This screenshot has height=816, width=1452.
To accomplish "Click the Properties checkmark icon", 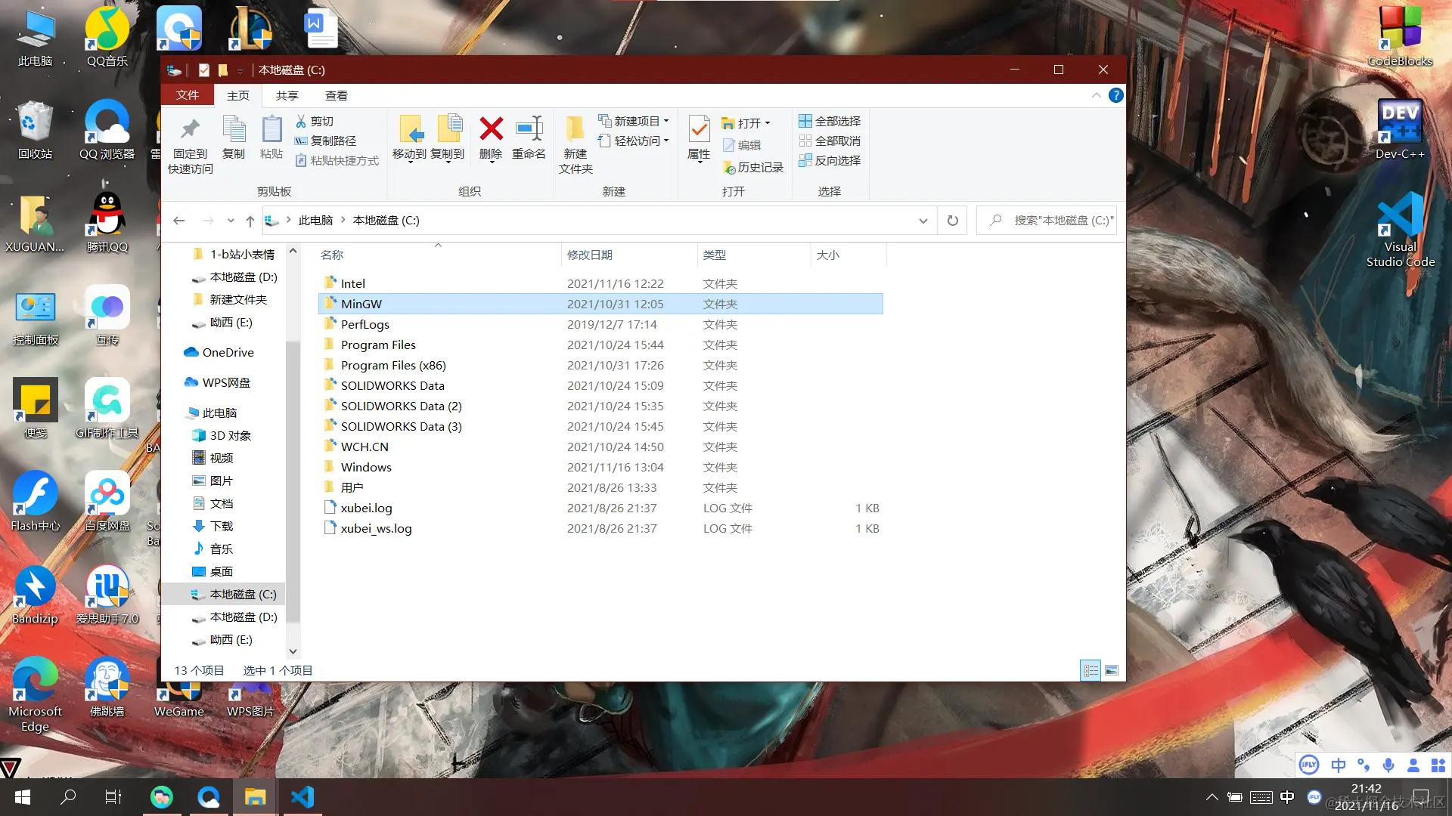I will [699, 129].
